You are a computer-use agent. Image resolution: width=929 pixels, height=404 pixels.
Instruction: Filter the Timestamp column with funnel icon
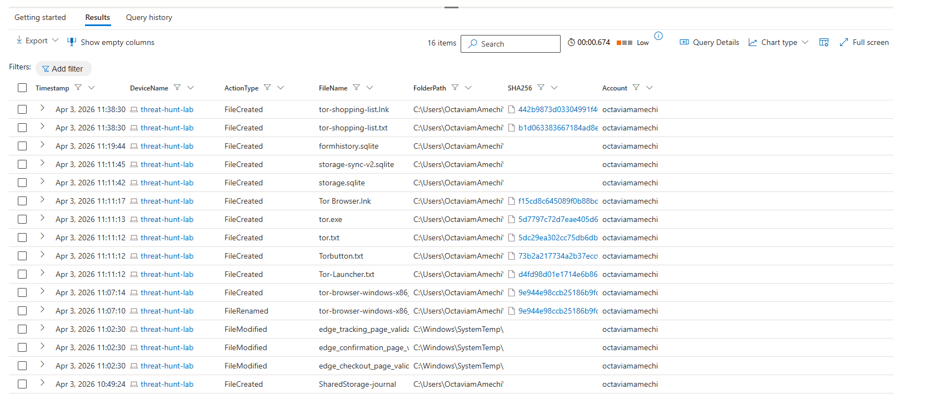[x=78, y=88]
